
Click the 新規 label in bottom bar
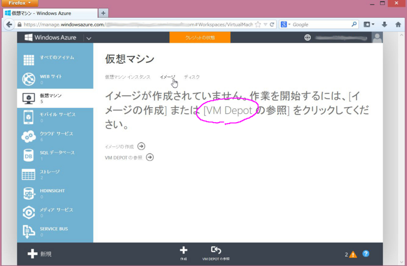click(x=46, y=254)
